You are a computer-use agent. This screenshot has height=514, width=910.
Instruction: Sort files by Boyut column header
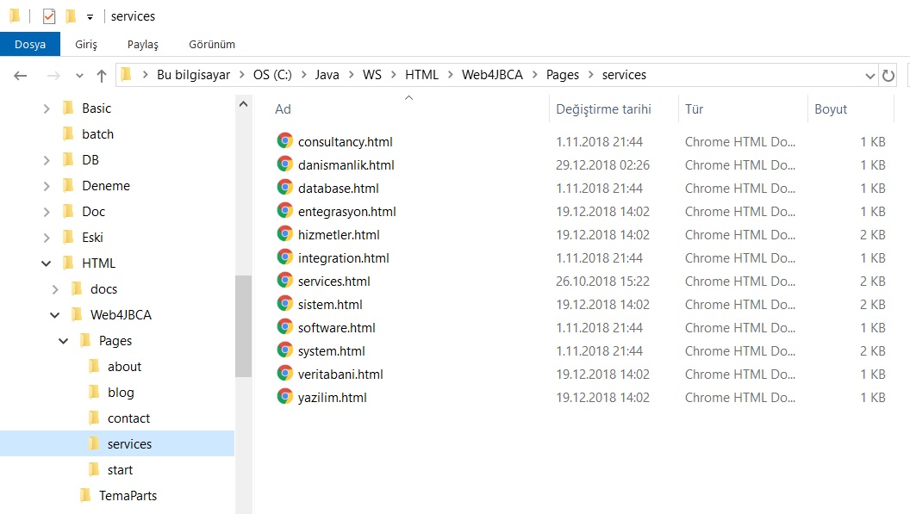point(831,109)
